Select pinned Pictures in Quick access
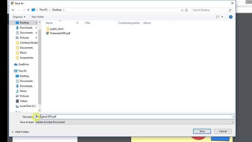Screen dimensions: 252x142 click(24, 38)
